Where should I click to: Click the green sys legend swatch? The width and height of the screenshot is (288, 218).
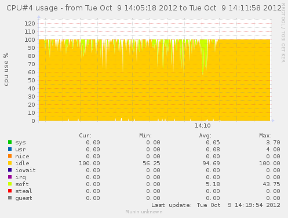coord(10,142)
